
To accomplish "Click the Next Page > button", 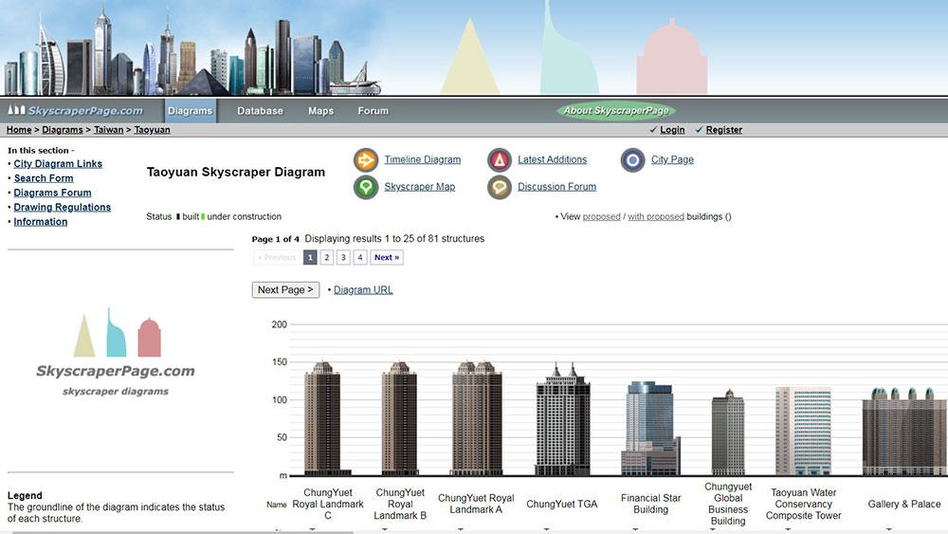I will point(285,289).
